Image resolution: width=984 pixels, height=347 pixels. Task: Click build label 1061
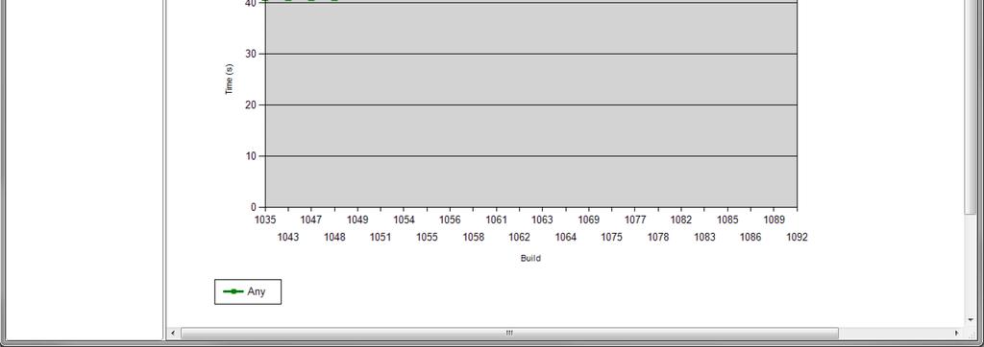click(x=497, y=220)
